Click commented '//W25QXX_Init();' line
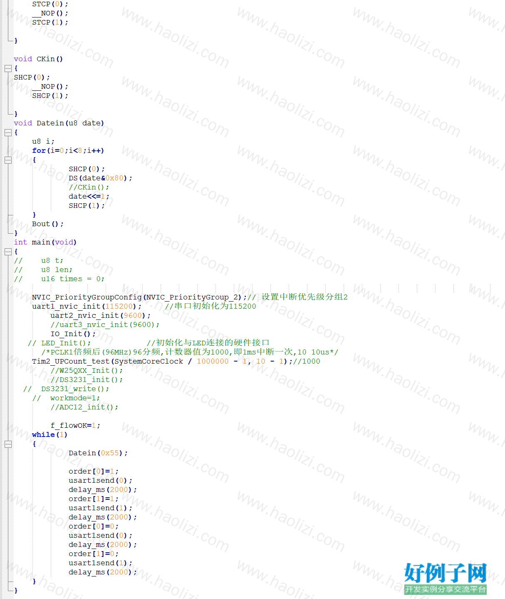 point(87,371)
